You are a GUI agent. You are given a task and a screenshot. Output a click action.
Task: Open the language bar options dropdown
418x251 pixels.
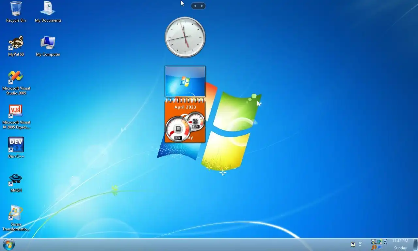click(360, 246)
